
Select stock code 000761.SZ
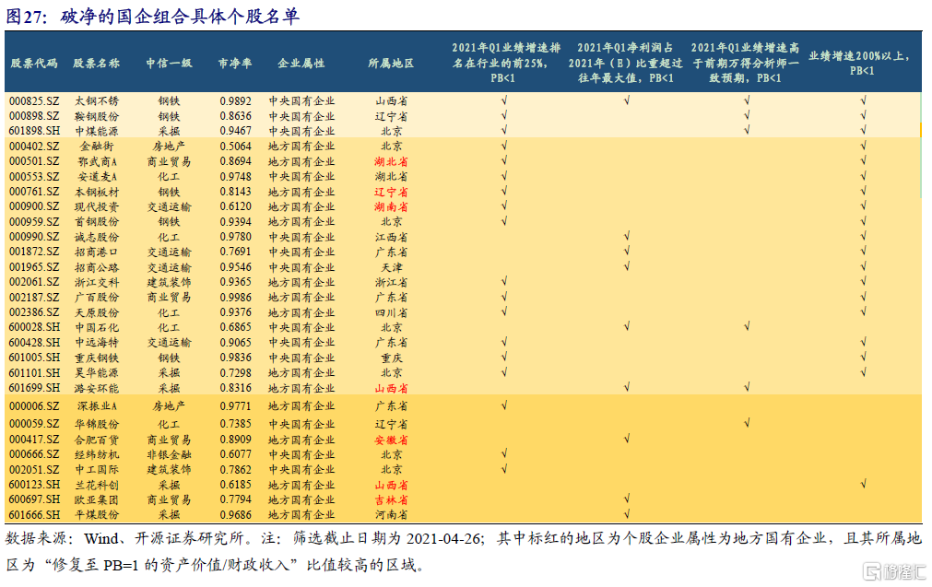pos(34,192)
